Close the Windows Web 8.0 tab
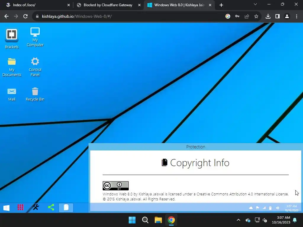The width and height of the screenshot is (303, 227). pos(210,5)
